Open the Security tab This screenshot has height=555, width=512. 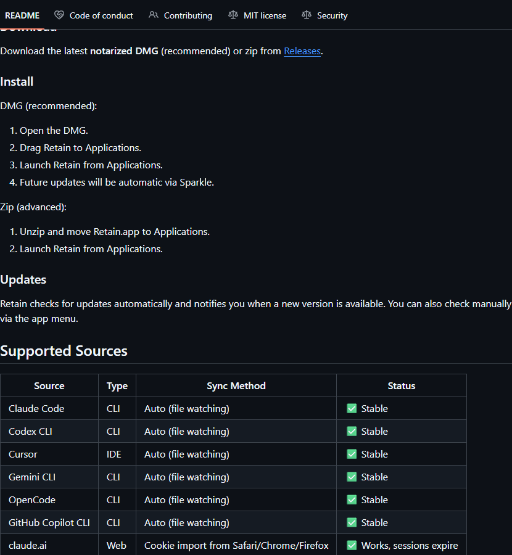(x=324, y=15)
